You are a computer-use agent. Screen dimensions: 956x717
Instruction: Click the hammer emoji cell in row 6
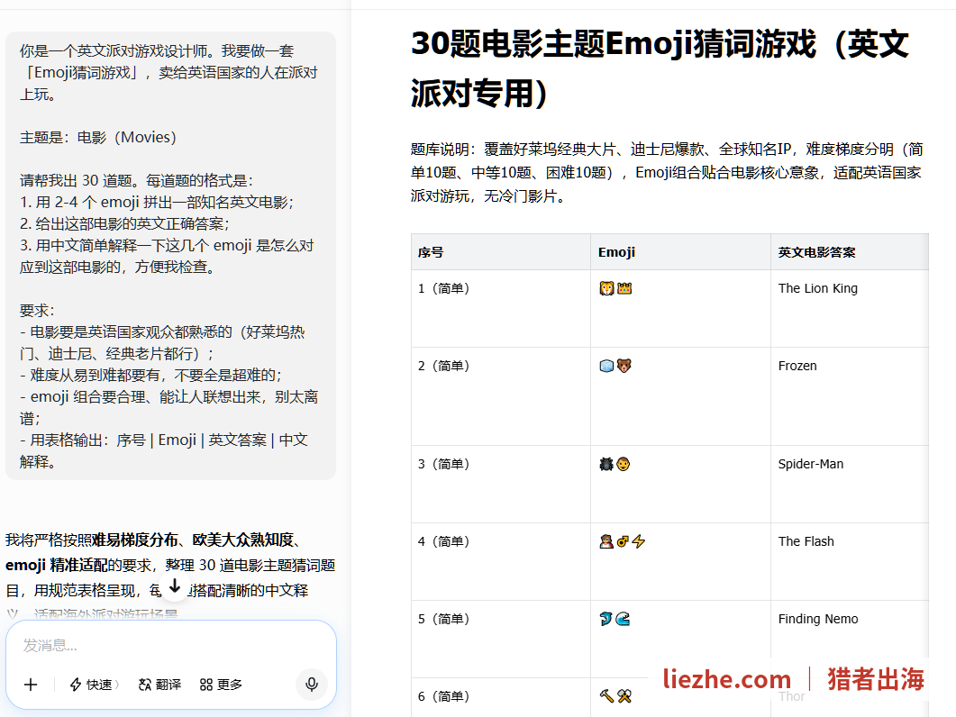click(x=680, y=697)
